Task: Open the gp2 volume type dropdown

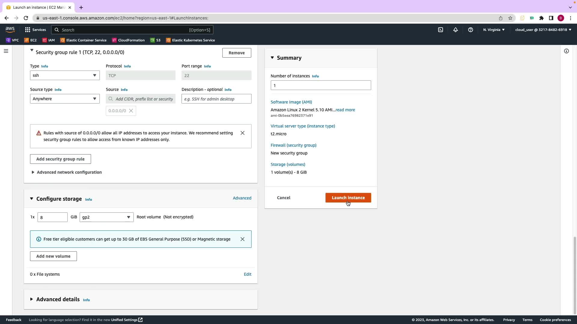Action: pos(106,217)
